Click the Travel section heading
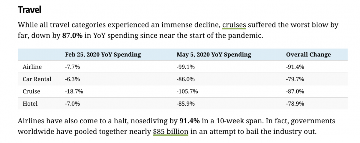This screenshot has height=143, width=360. pos(29,10)
